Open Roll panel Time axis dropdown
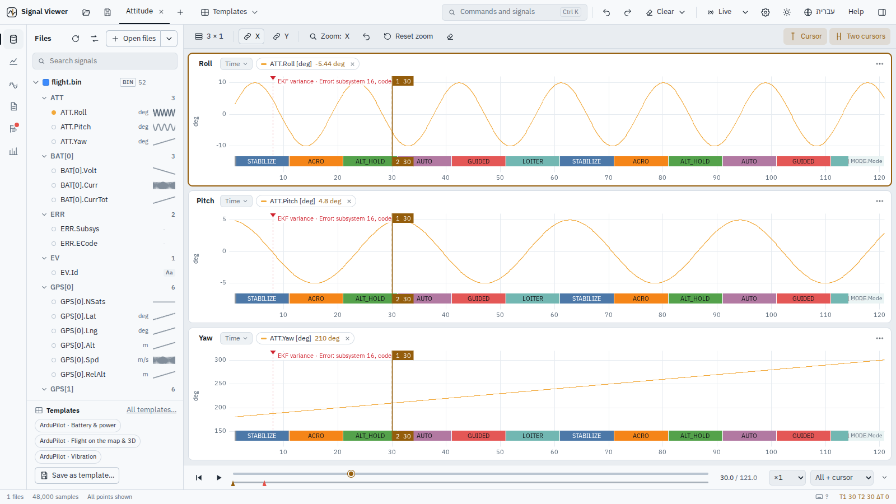Viewport: 896px width, 504px height. click(236, 64)
